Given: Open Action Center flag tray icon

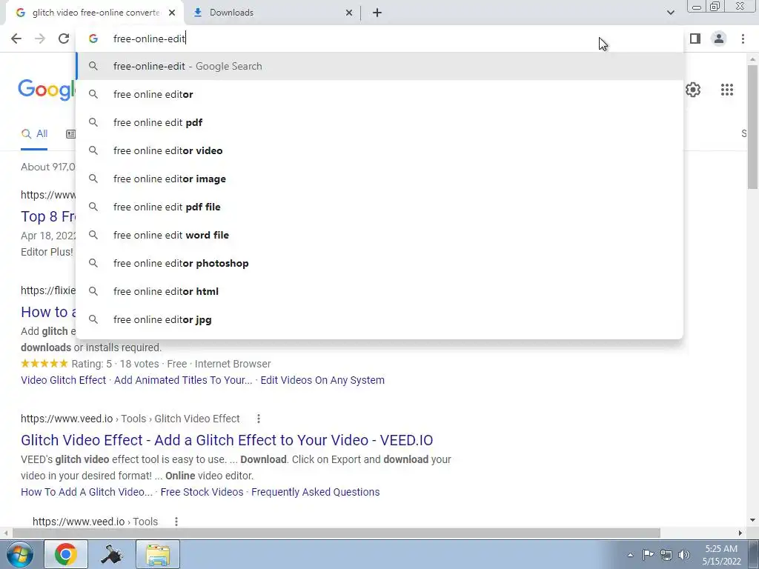Looking at the screenshot, I should [x=648, y=554].
